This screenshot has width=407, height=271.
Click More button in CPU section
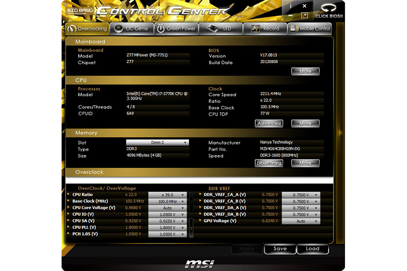(x=305, y=124)
